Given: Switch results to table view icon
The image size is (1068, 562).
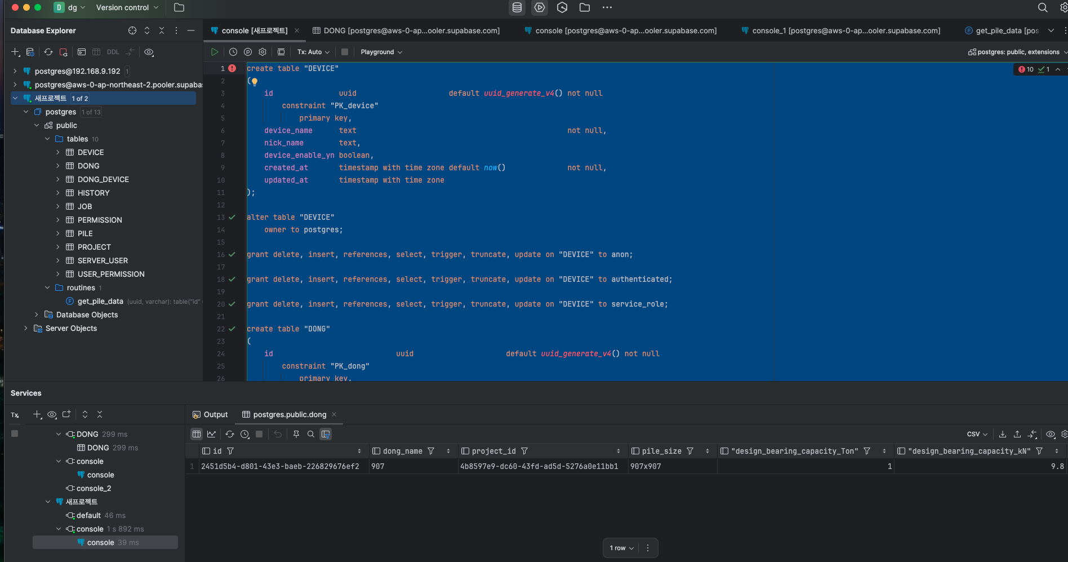Looking at the screenshot, I should coord(197,434).
